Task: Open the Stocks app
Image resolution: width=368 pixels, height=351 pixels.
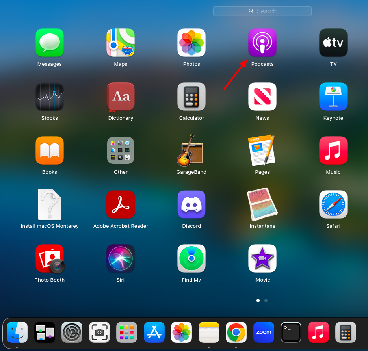Action: (50, 97)
